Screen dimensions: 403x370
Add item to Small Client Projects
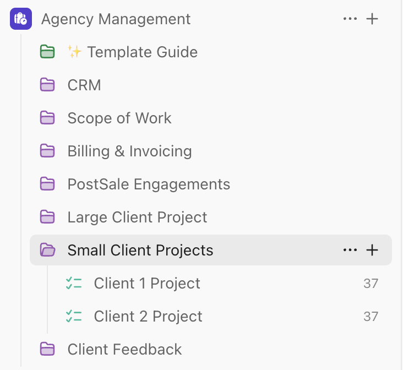tap(372, 251)
